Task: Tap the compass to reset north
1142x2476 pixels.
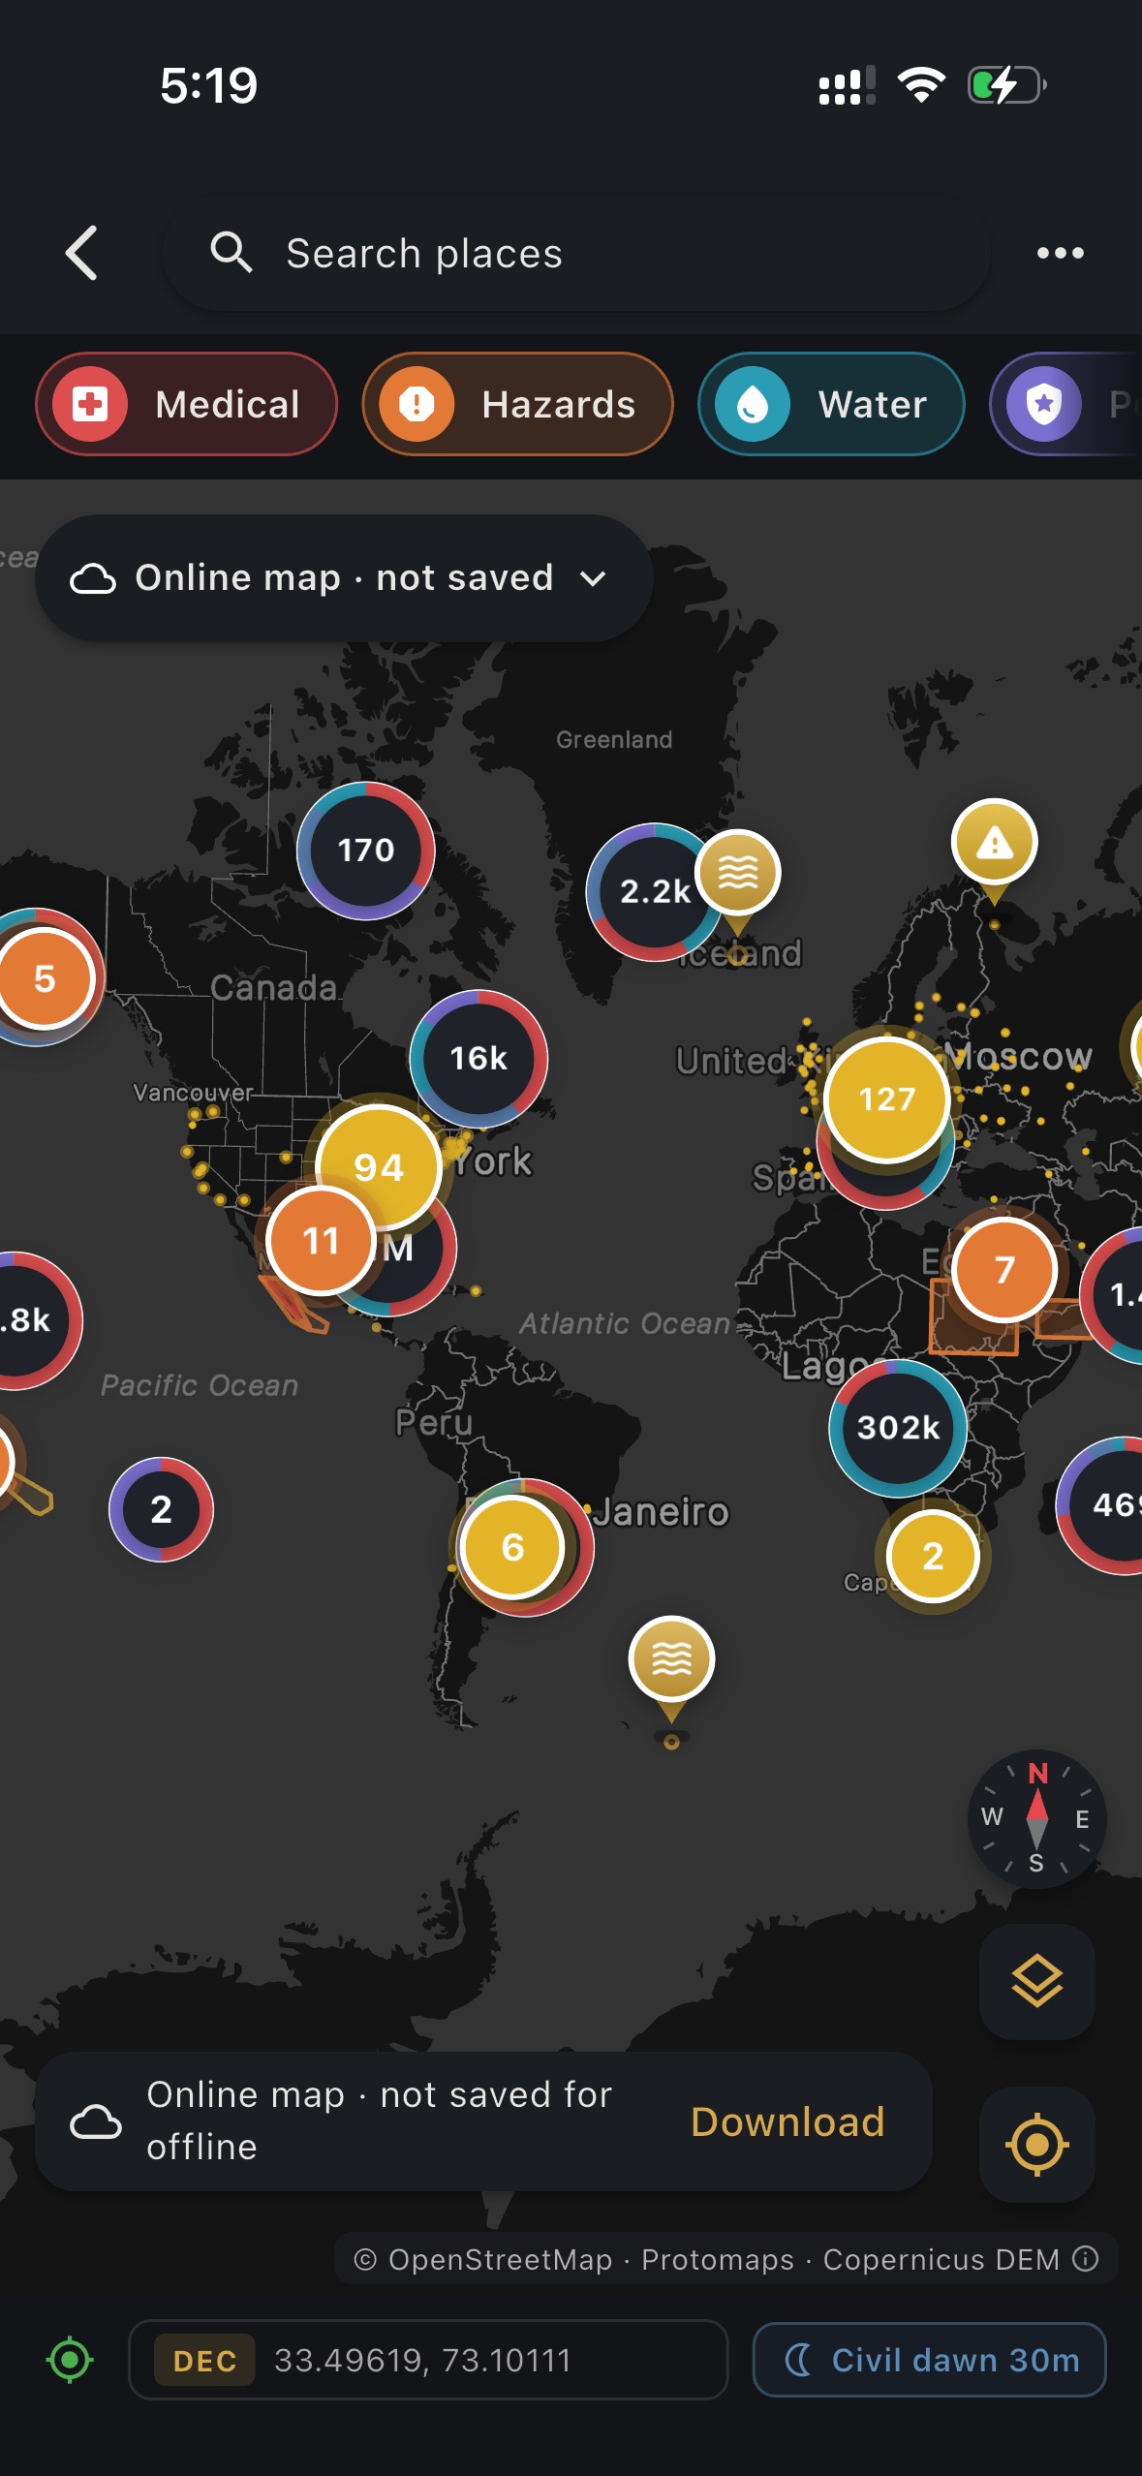Action: click(1036, 1818)
